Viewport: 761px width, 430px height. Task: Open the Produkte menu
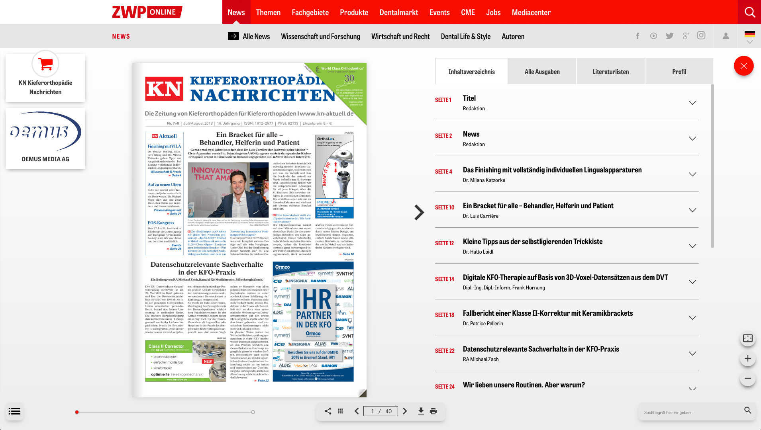tap(354, 12)
